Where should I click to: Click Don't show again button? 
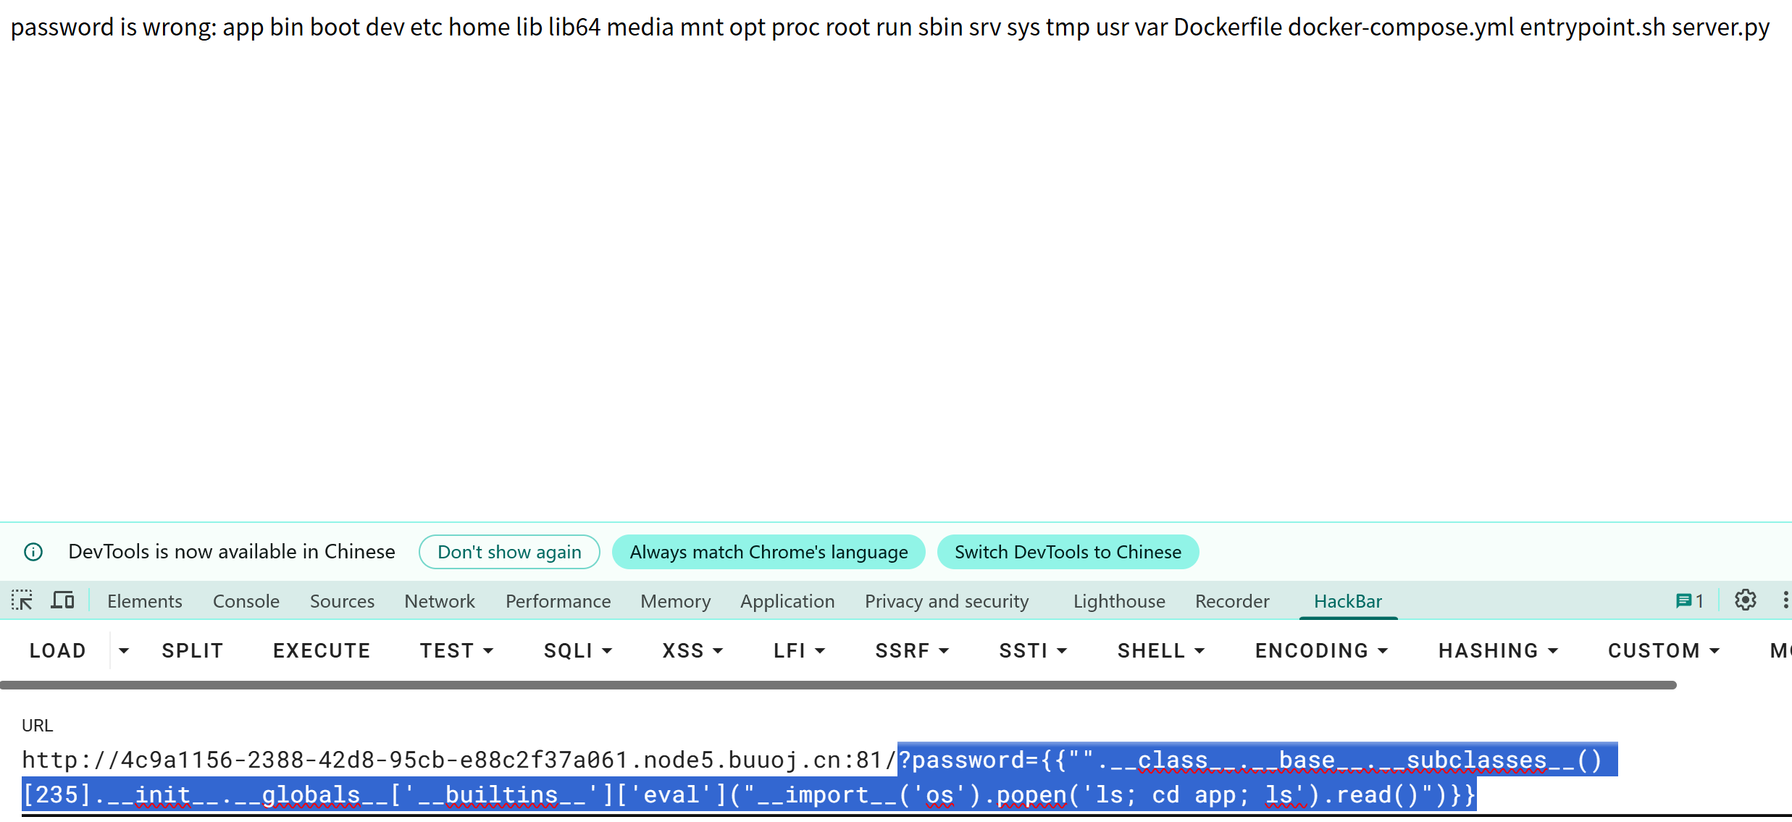click(x=508, y=552)
